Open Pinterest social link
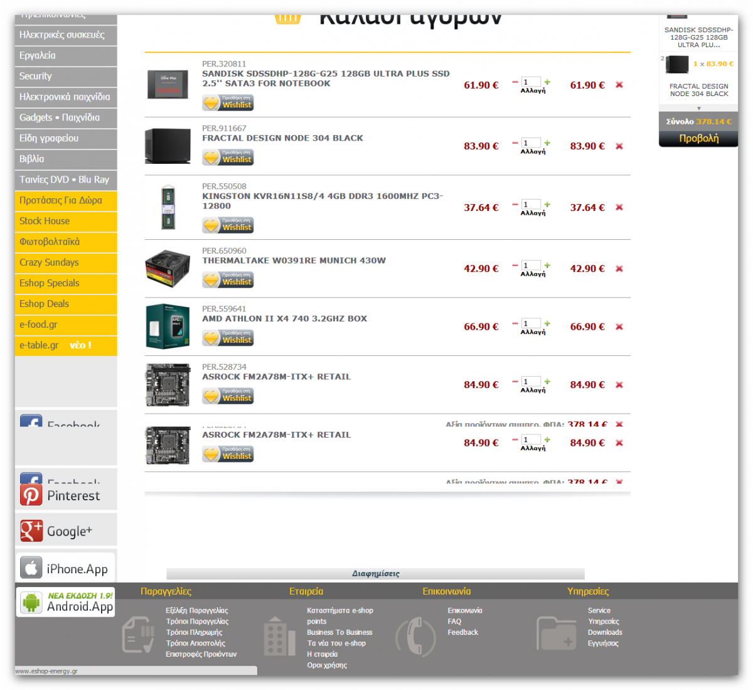 pos(66,496)
